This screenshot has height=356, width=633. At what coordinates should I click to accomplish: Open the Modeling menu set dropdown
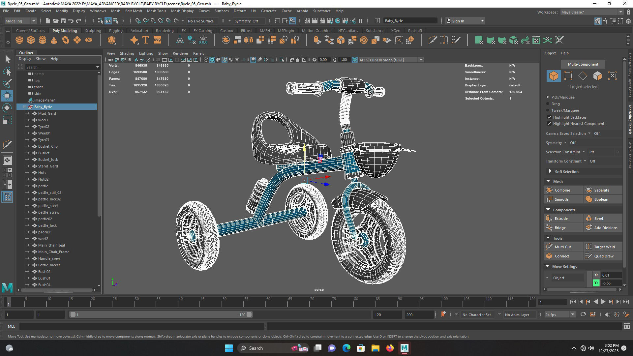pyautogui.click(x=20, y=21)
